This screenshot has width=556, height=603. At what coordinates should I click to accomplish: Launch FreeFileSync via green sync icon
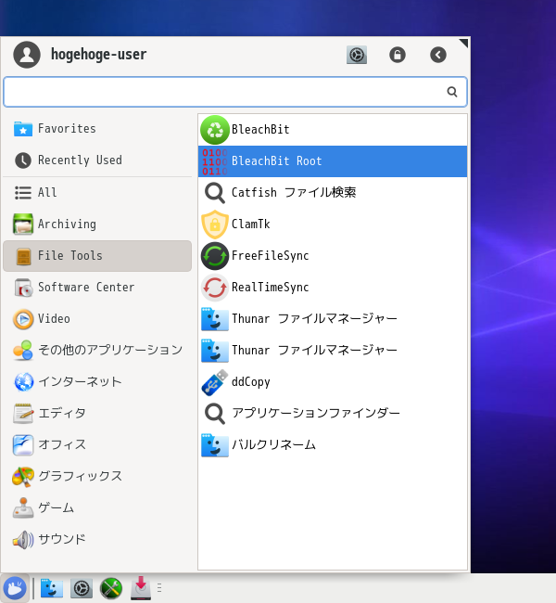[215, 256]
